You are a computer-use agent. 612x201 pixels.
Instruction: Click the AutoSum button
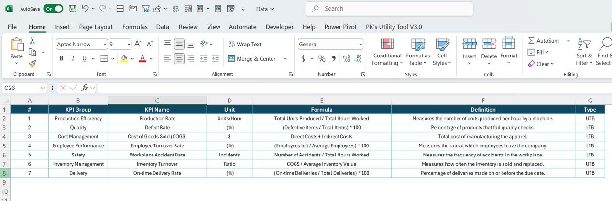[x=543, y=41]
